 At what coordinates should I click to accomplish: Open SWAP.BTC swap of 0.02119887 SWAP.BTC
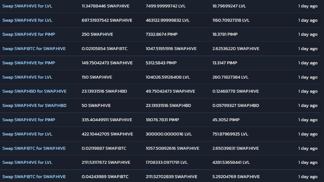34,148
